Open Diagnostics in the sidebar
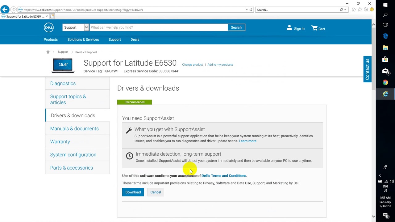 tap(77, 83)
